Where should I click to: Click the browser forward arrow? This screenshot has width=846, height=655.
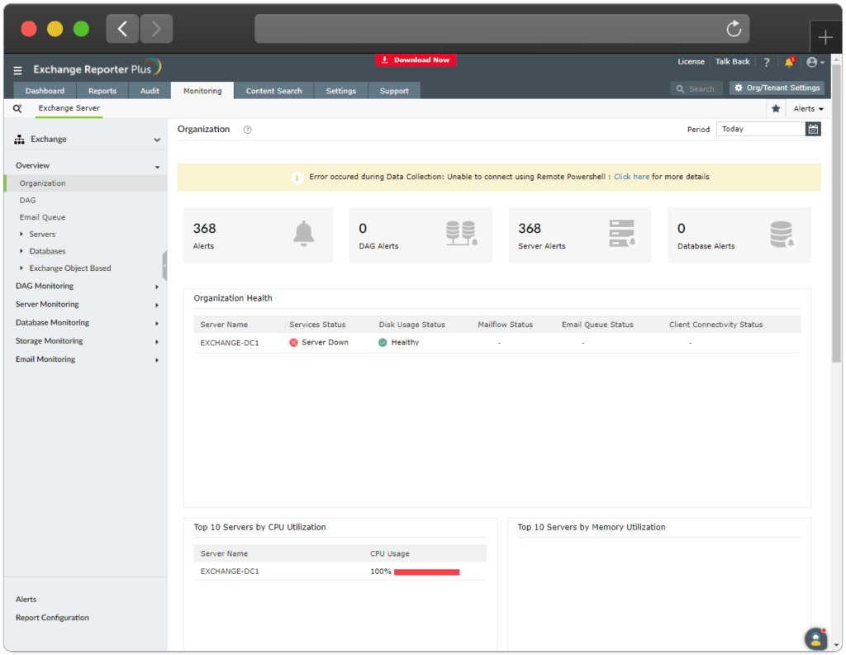tap(156, 29)
